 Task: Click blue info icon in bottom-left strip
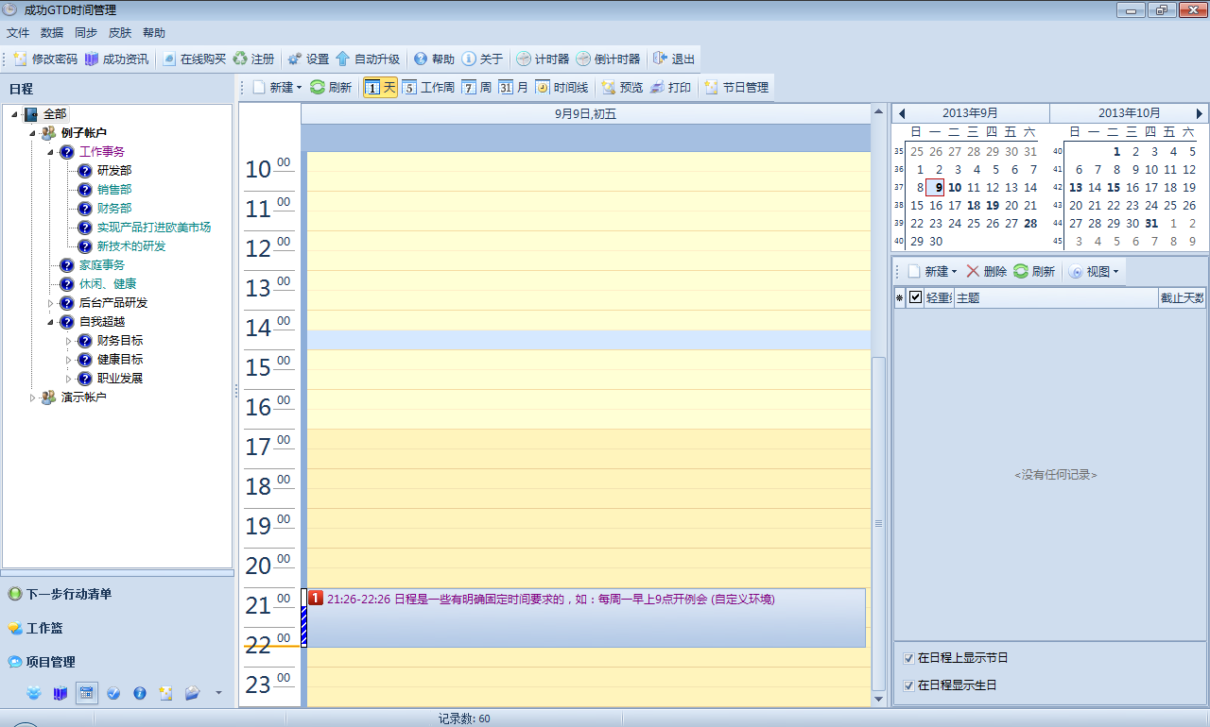pyautogui.click(x=140, y=693)
